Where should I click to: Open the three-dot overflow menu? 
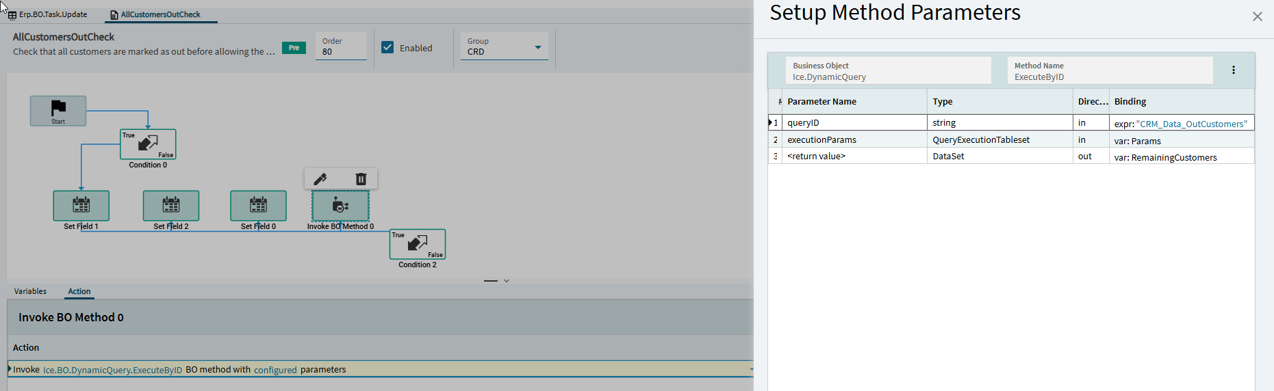(1234, 70)
